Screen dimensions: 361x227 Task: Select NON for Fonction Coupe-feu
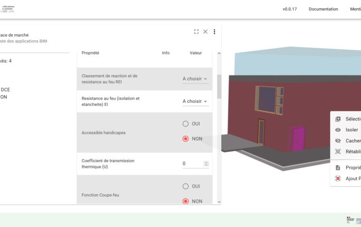tap(186, 201)
